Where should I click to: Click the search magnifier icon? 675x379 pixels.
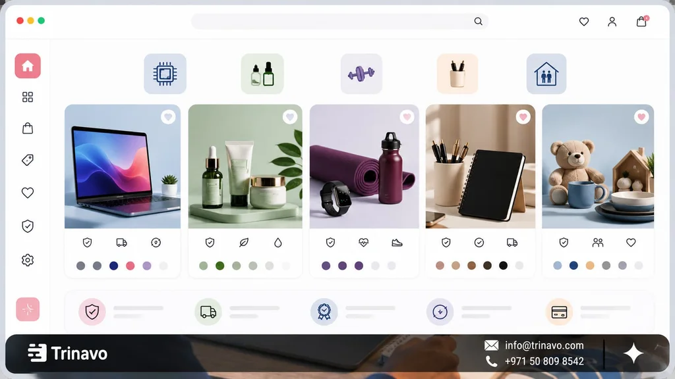click(479, 21)
